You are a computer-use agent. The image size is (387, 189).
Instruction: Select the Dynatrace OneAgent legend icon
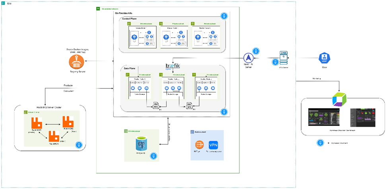[320, 143]
